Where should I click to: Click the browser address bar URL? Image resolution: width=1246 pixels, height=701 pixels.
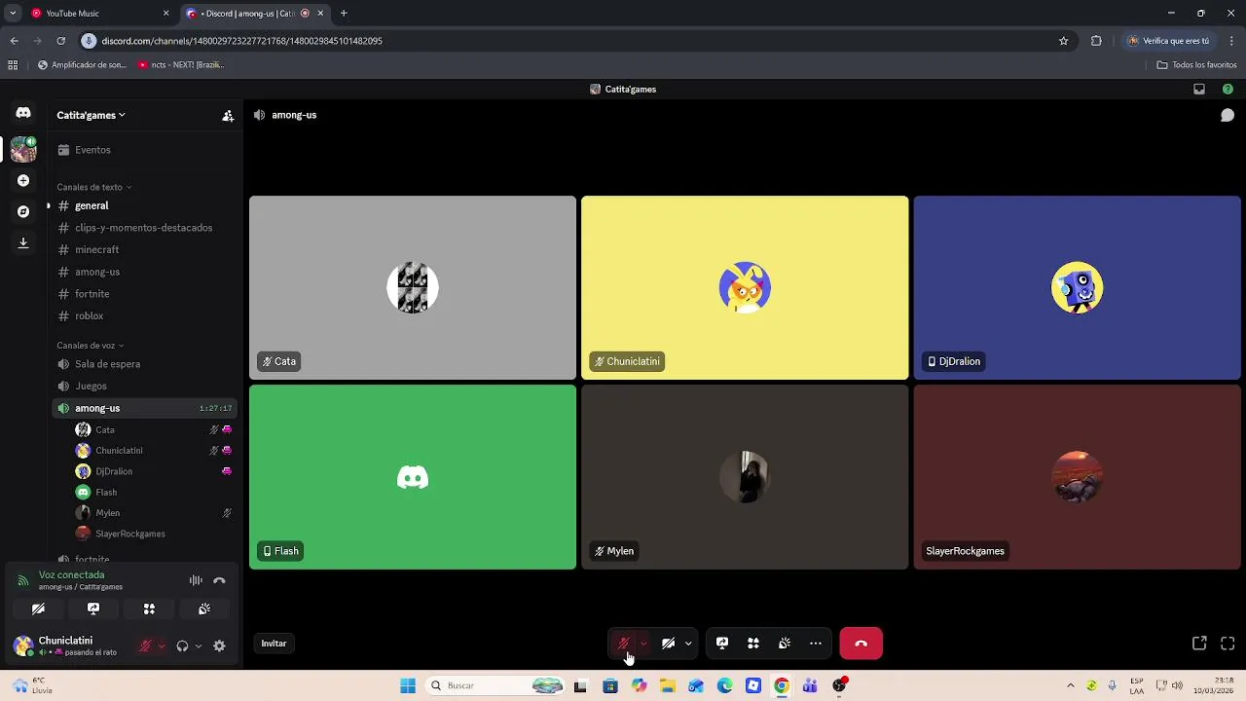(241, 41)
